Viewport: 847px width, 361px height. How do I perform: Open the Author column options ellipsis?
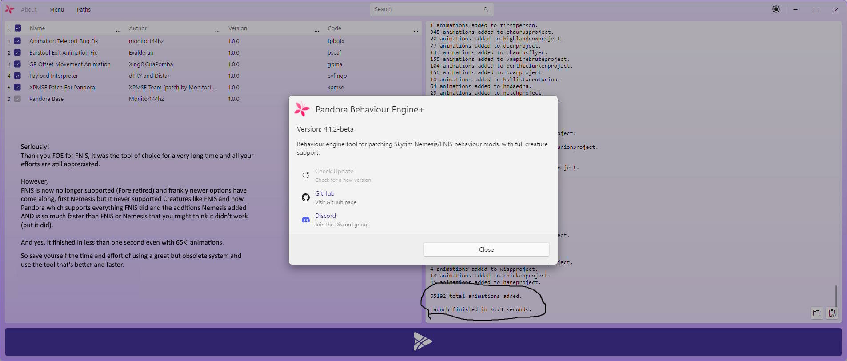click(217, 31)
